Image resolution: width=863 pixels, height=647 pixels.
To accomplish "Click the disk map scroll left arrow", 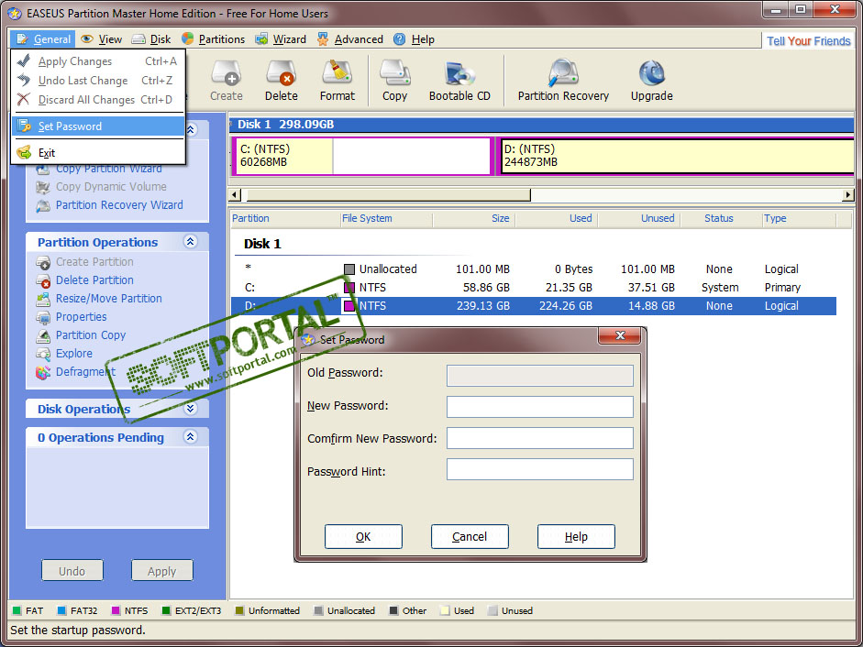I will tap(235, 195).
